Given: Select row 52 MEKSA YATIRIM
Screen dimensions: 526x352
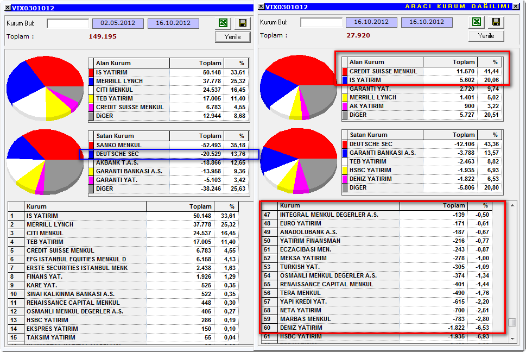Looking at the screenshot, I should click(377, 259).
